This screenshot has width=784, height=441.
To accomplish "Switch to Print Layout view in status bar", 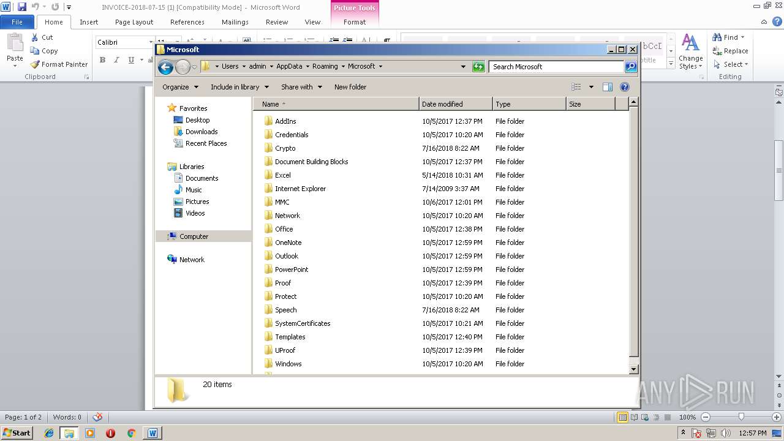I will click(x=622, y=417).
